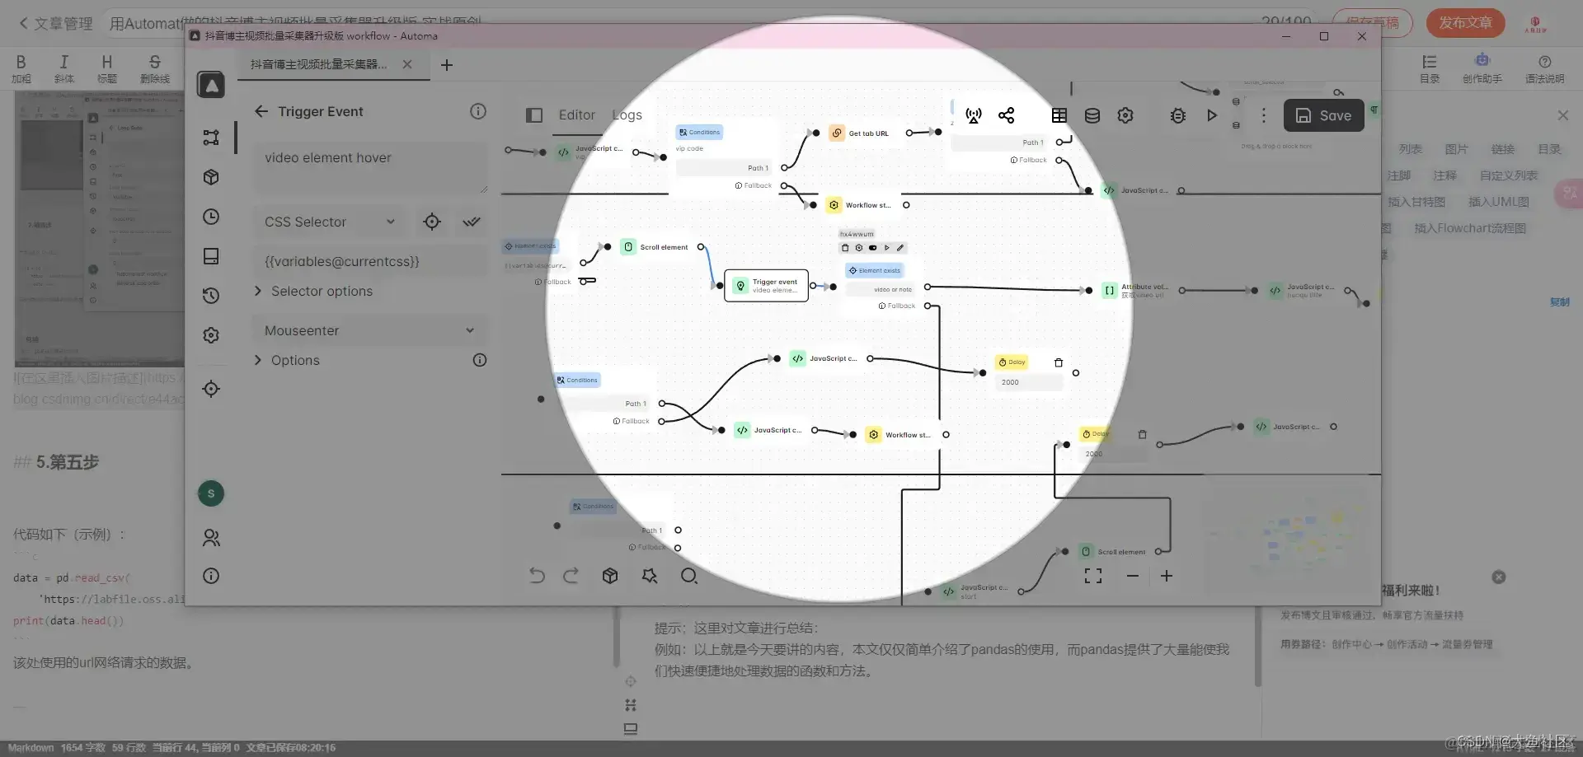Add a new workflow tab with plus
1583x757 pixels.
click(447, 64)
